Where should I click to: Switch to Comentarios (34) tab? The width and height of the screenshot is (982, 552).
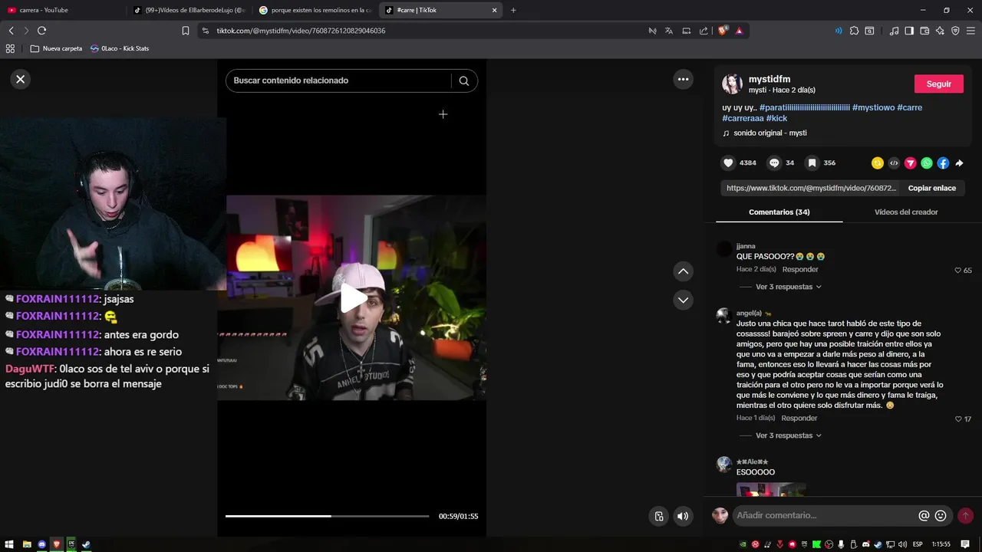779,212
